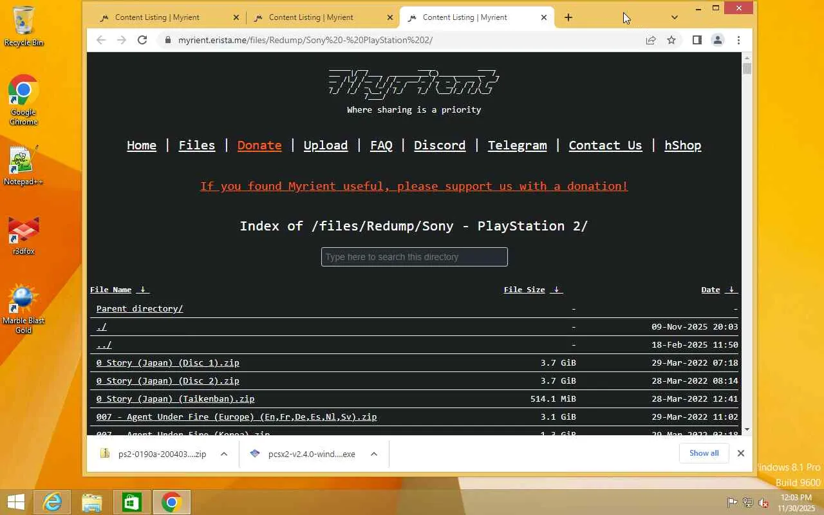Click the Chrome taskbar button
This screenshot has width=824, height=515.
click(171, 502)
